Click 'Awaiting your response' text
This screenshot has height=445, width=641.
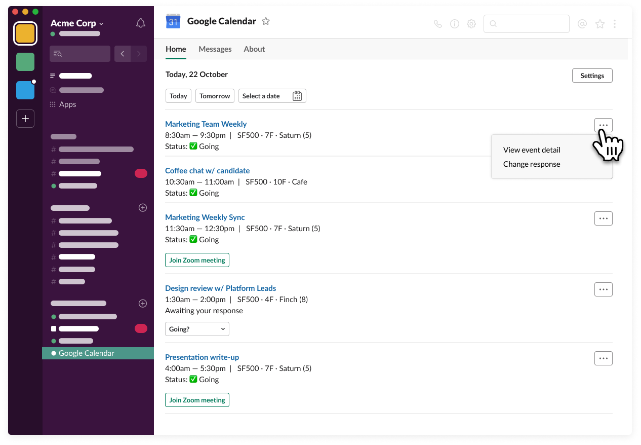pos(204,311)
